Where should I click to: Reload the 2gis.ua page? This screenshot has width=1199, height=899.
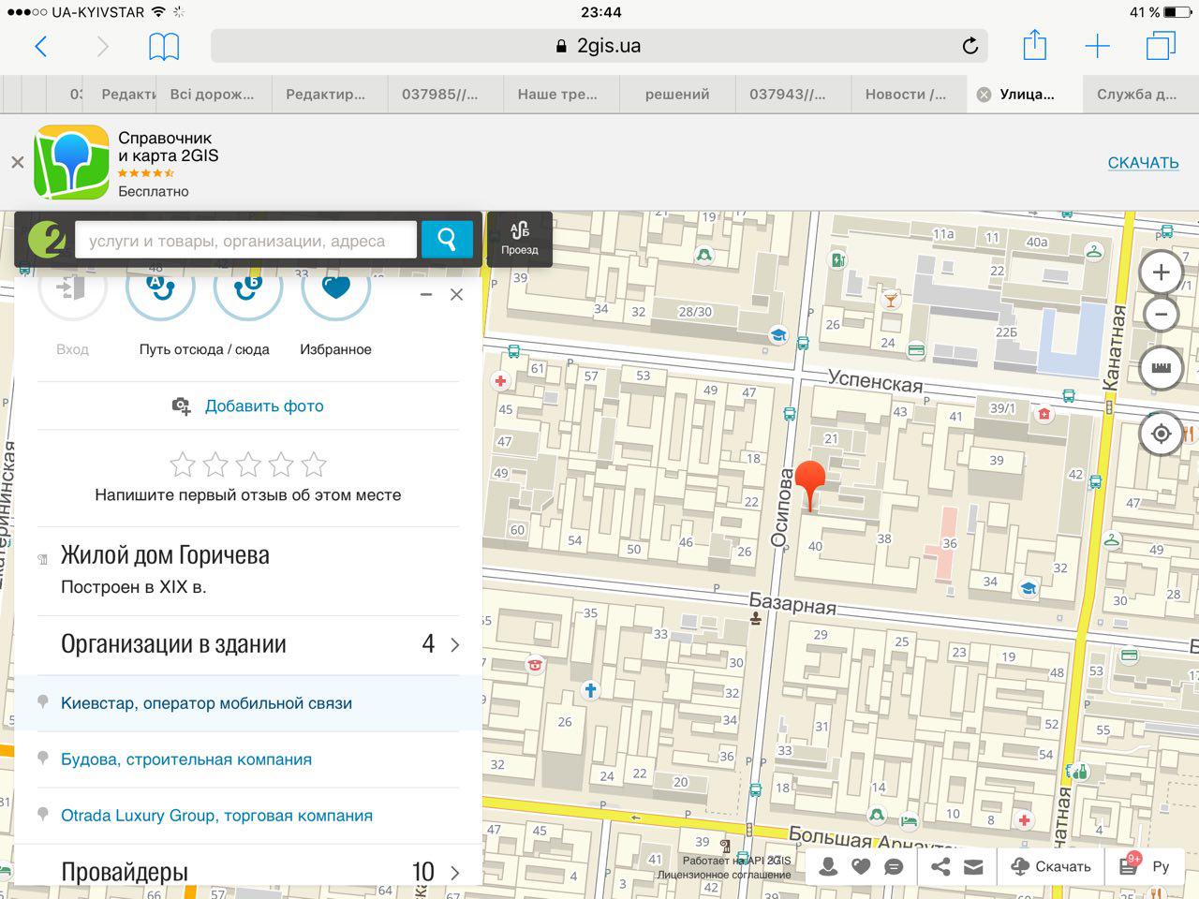[x=970, y=46]
